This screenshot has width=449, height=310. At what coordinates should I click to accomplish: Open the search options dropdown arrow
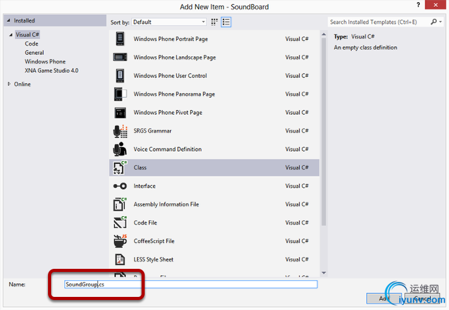[440, 22]
